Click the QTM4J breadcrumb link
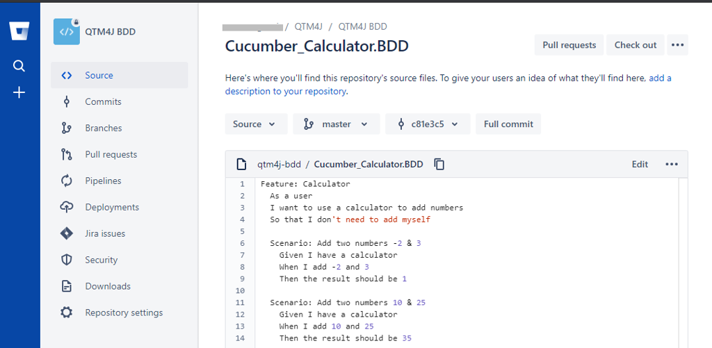This screenshot has width=712, height=348. (308, 27)
